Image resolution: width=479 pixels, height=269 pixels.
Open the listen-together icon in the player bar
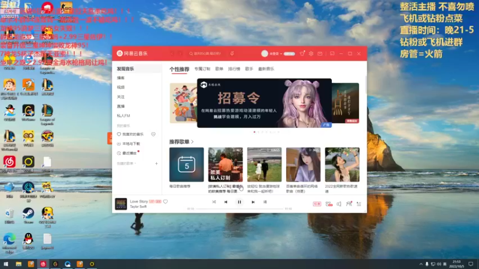(x=349, y=204)
